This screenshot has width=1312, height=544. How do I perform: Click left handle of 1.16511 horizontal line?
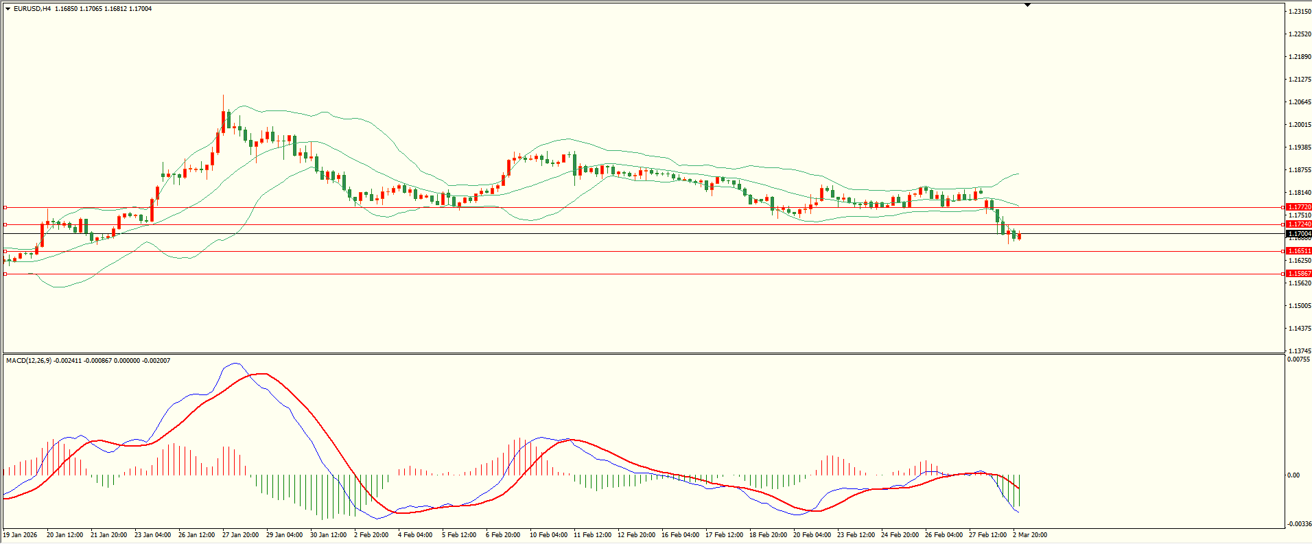[5, 251]
